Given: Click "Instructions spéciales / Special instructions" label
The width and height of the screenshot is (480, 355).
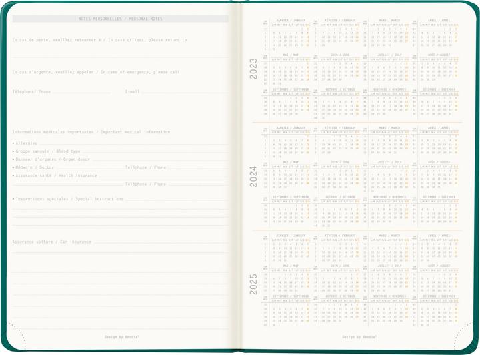Looking at the screenshot, I should [x=68, y=199].
